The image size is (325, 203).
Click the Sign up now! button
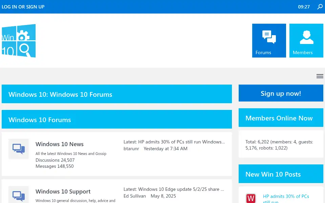pyautogui.click(x=281, y=93)
